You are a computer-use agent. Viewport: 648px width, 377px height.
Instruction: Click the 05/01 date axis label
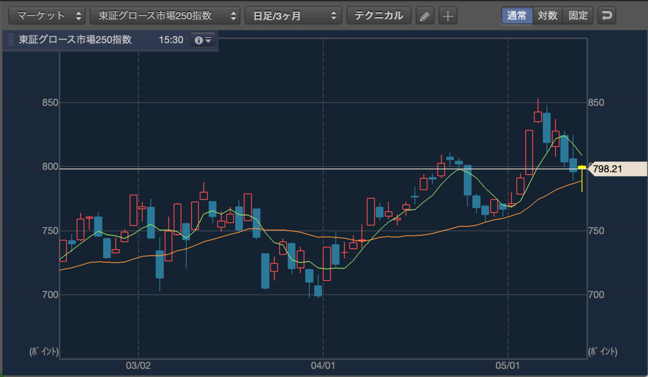(x=508, y=365)
